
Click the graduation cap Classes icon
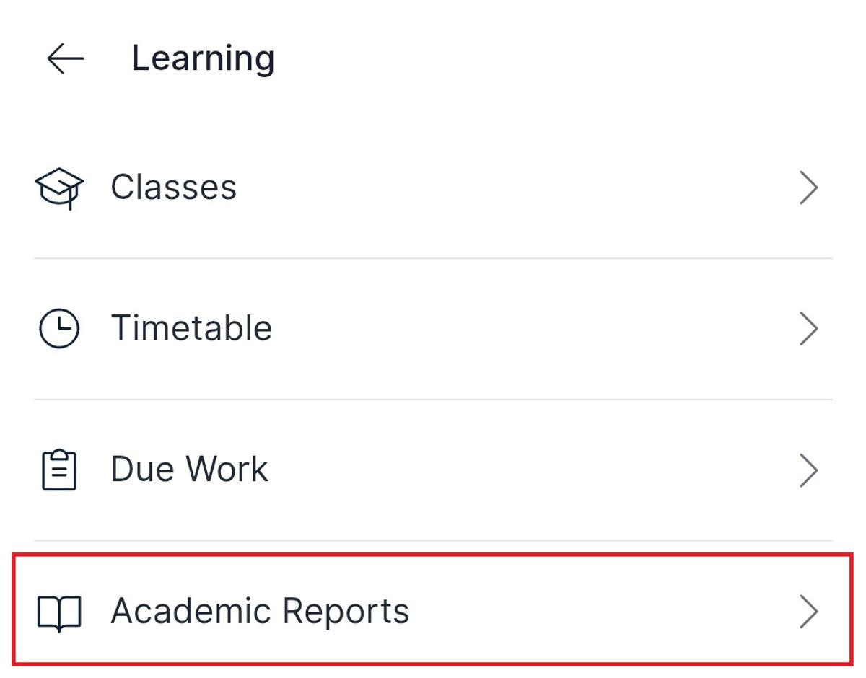point(59,188)
